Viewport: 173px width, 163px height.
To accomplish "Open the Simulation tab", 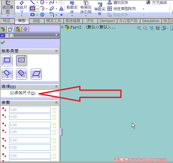I will 151,21.
